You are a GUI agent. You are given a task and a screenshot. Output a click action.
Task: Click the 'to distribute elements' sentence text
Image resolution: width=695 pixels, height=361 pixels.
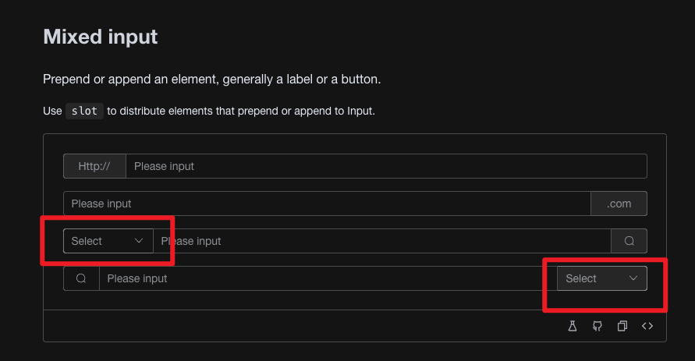point(241,111)
